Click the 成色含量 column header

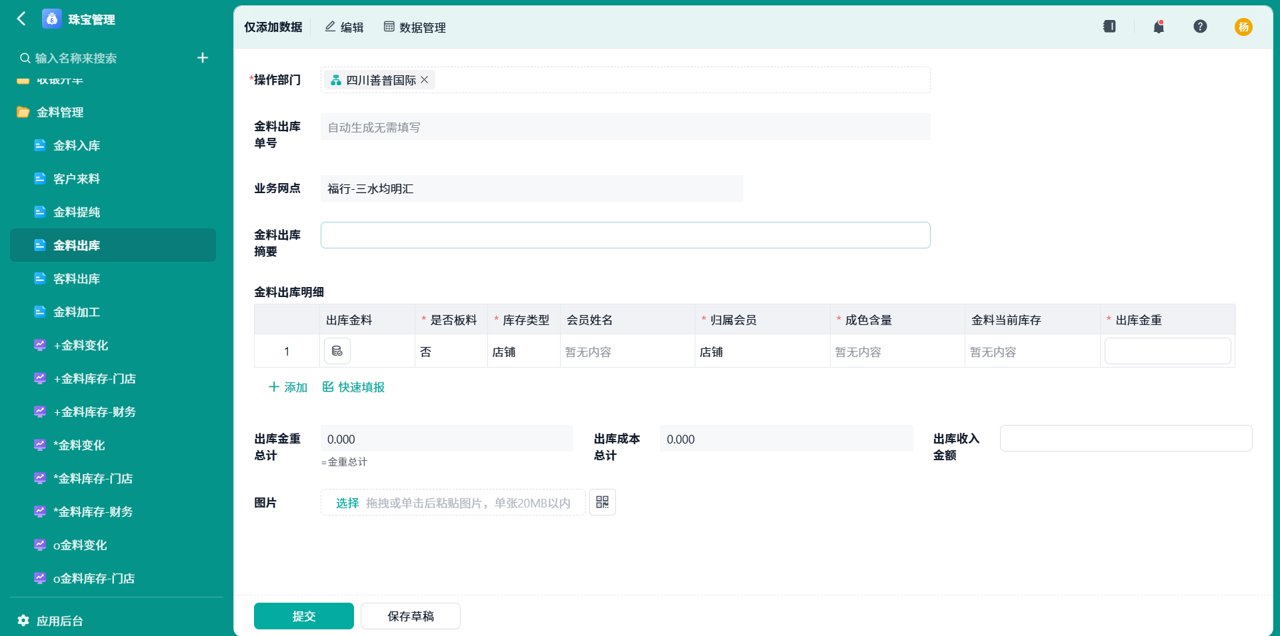(x=897, y=320)
